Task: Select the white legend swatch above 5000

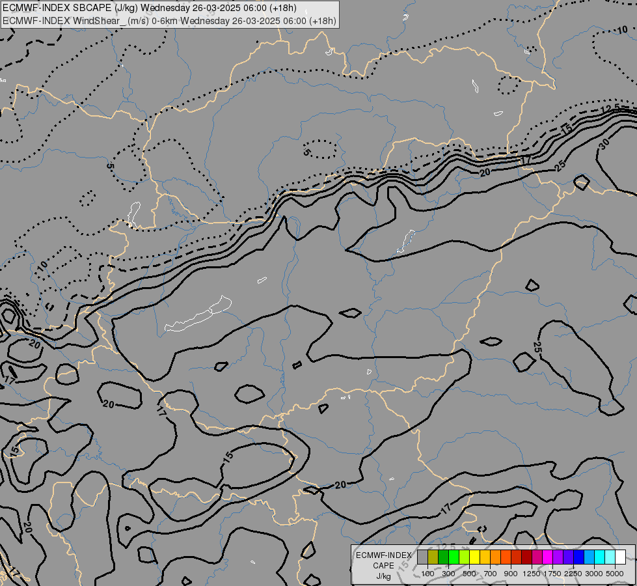Action: coord(620,557)
